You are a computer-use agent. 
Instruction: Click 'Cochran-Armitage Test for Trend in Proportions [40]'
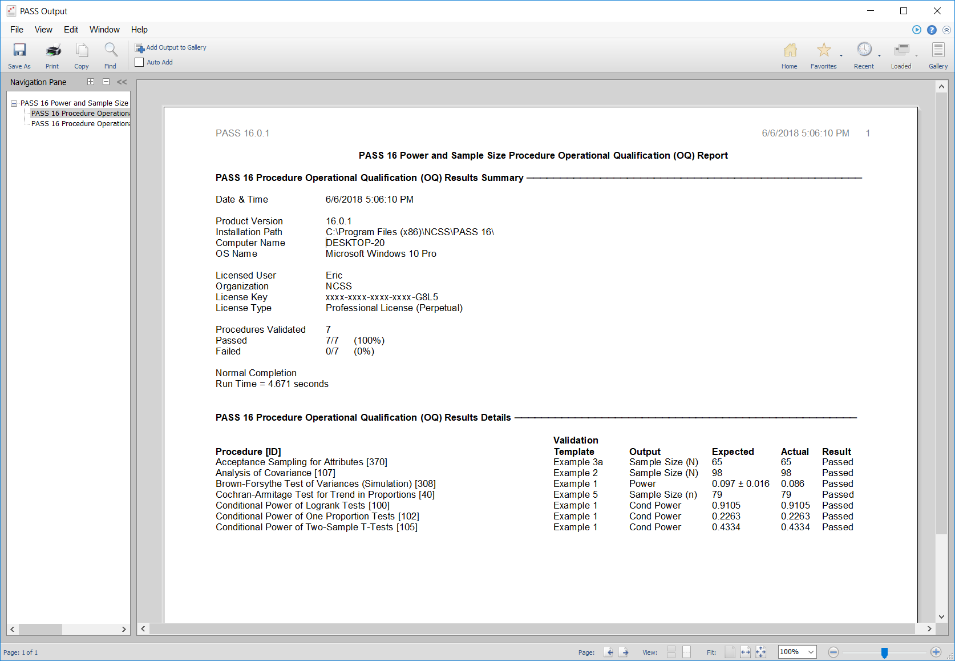(325, 495)
